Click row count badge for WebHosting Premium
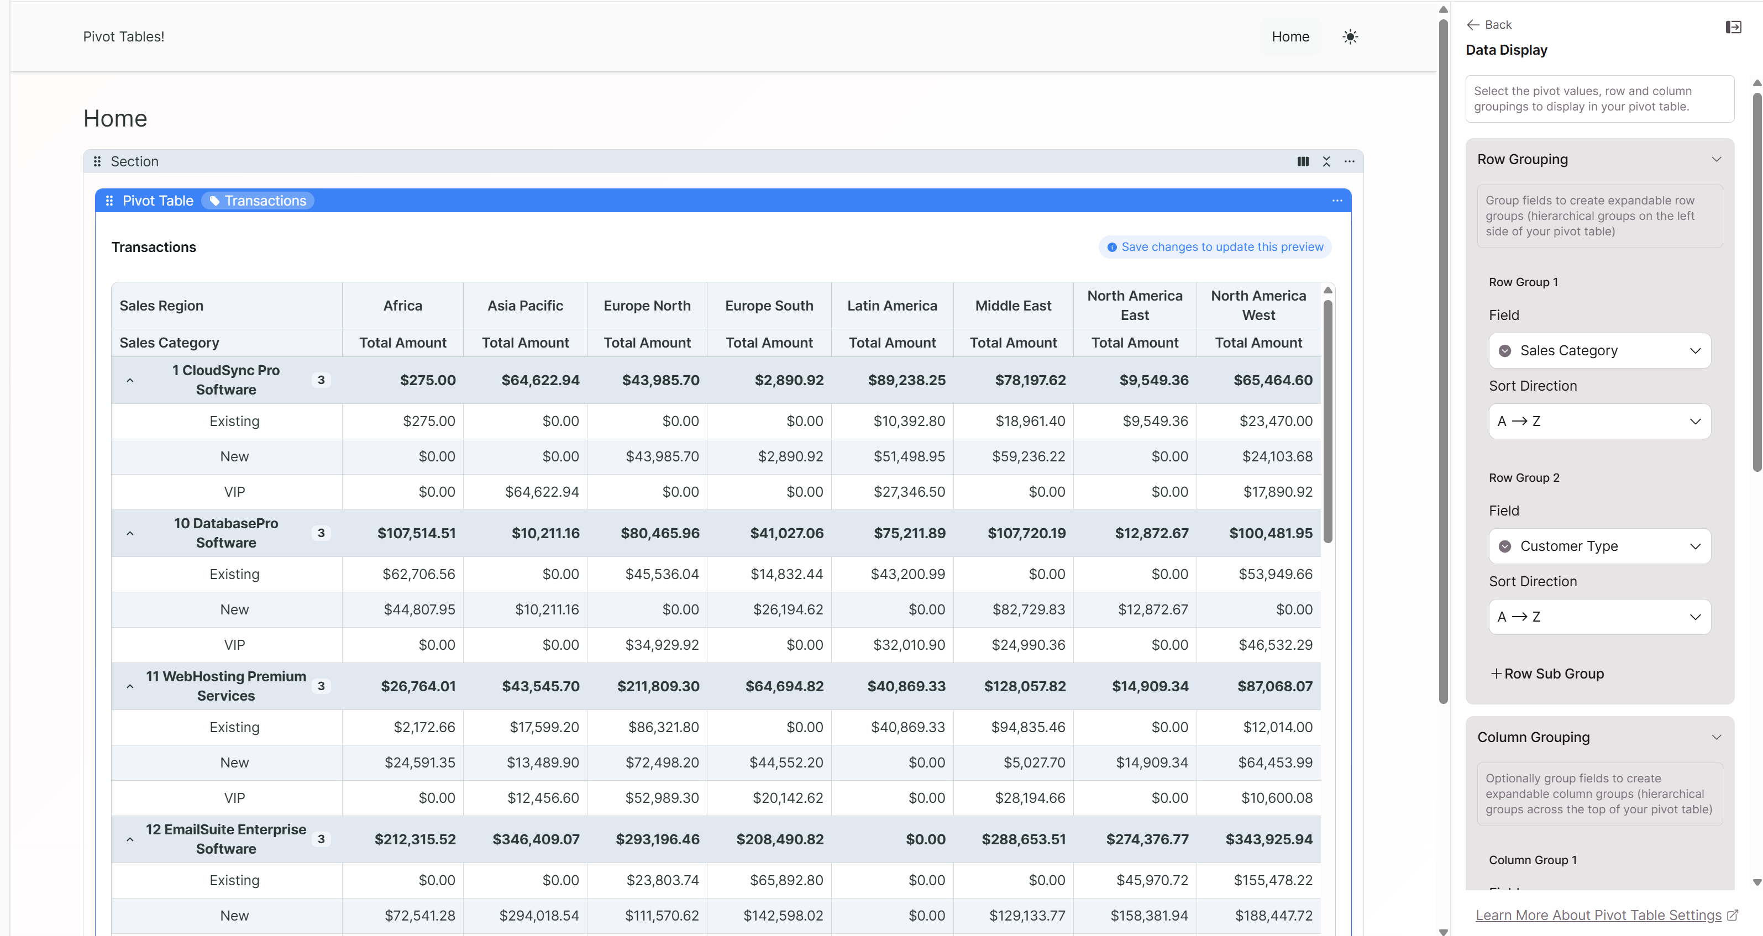The height and width of the screenshot is (936, 1763). pos(321,686)
